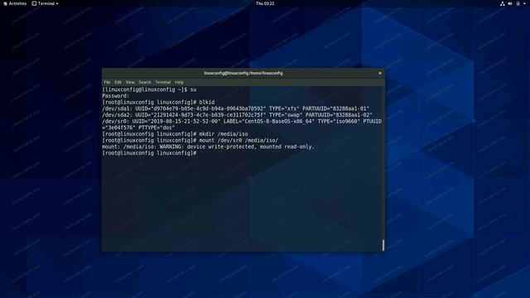Click the power icon in top bar
Viewport: 530px width, 298px height.
(x=518, y=3)
